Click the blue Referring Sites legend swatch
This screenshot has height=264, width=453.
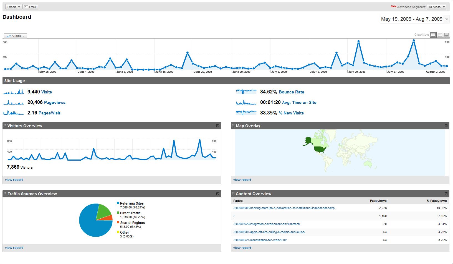coord(118,203)
